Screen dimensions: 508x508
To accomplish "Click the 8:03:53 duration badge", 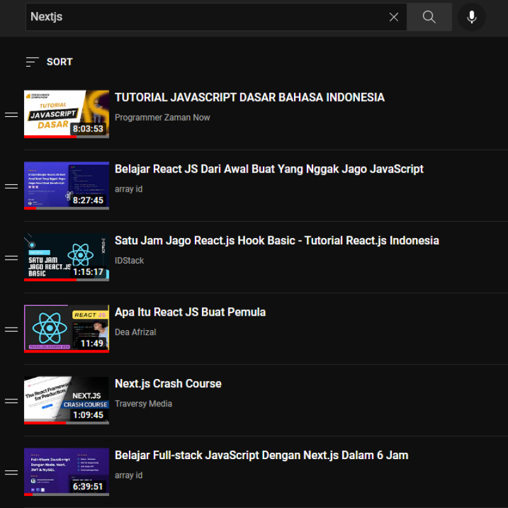I will (x=88, y=129).
